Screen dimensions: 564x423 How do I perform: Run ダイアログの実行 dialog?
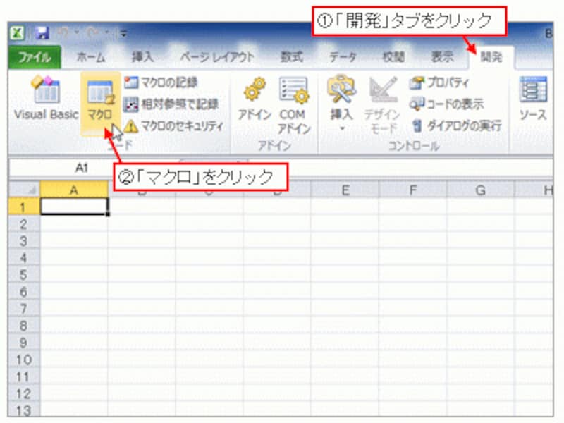coord(456,126)
